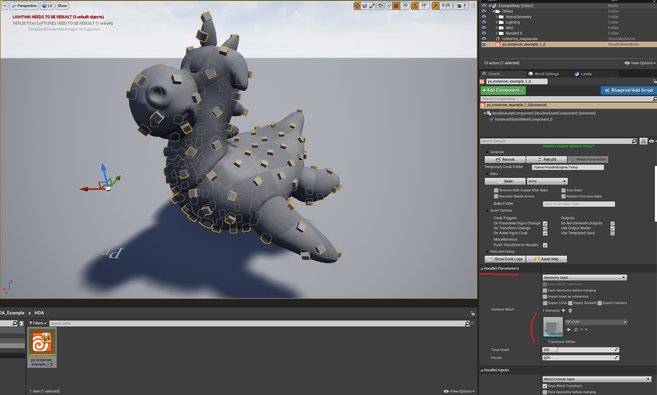Toggle visibility eye for ys_instancer_example_1_0 actor

coord(484,44)
